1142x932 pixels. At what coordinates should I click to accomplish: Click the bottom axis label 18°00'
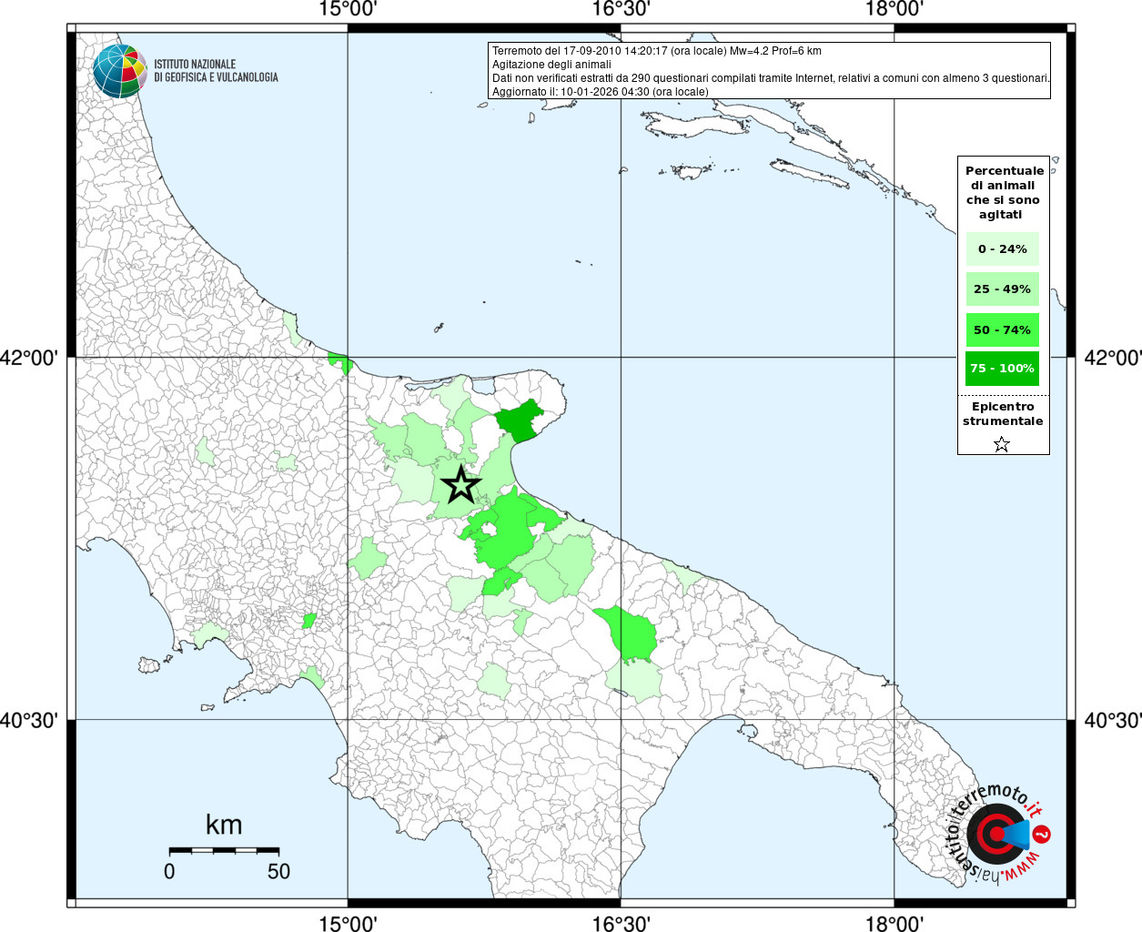point(894,923)
